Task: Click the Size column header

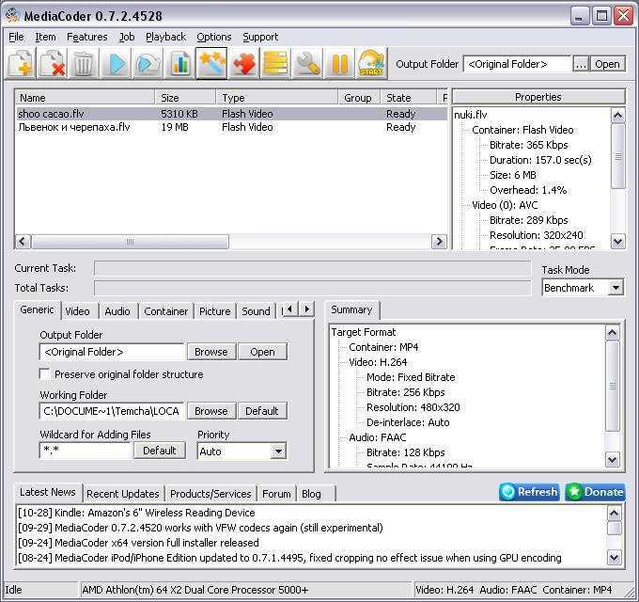Action: 185,98
